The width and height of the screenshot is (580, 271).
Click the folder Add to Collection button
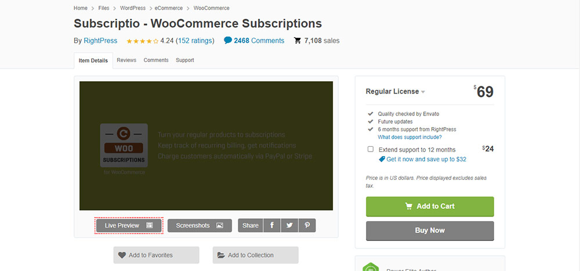coord(255,255)
